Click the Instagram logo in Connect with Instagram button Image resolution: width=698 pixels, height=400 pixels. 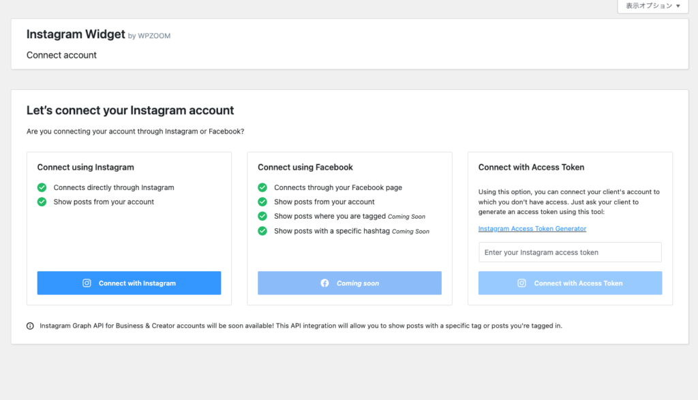pyautogui.click(x=87, y=283)
